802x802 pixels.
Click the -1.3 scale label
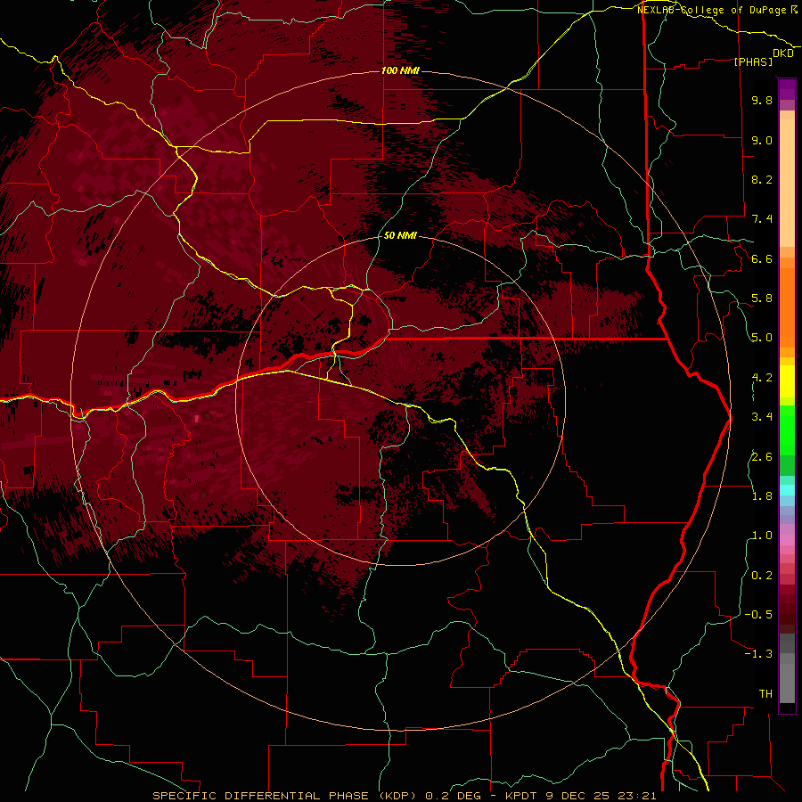click(x=758, y=654)
